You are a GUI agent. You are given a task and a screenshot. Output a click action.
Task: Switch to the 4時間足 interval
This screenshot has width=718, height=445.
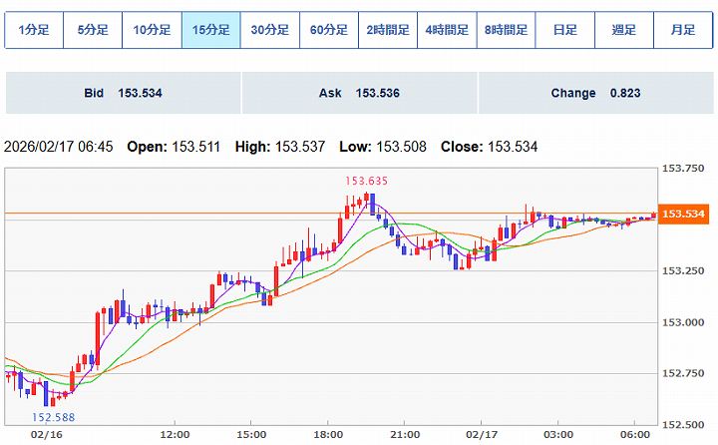447,30
